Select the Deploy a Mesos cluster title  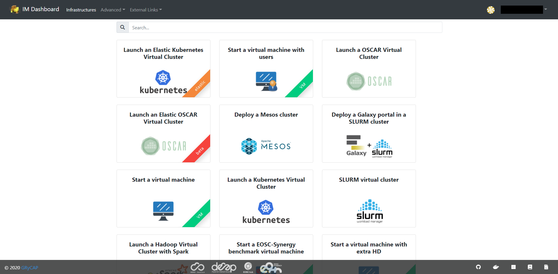pos(266,115)
